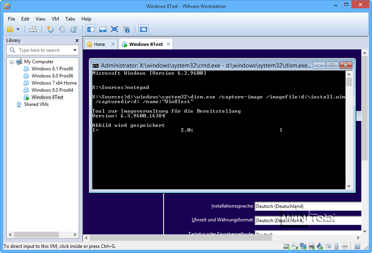Click the 'X:\Sources>notepad' line
Viewport: 372px width, 253px height.
[121, 87]
